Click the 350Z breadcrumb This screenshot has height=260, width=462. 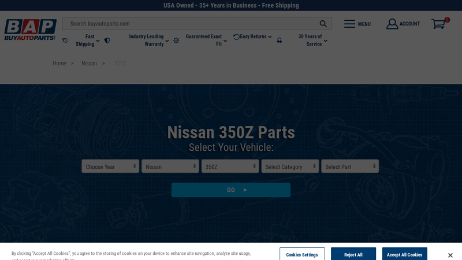click(120, 64)
